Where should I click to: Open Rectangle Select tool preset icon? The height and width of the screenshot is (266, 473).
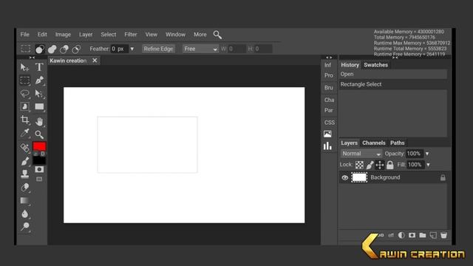point(26,49)
